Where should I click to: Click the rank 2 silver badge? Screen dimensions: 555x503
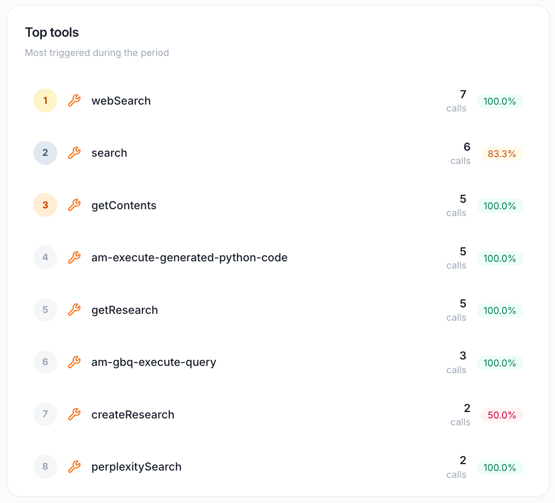[x=45, y=153]
